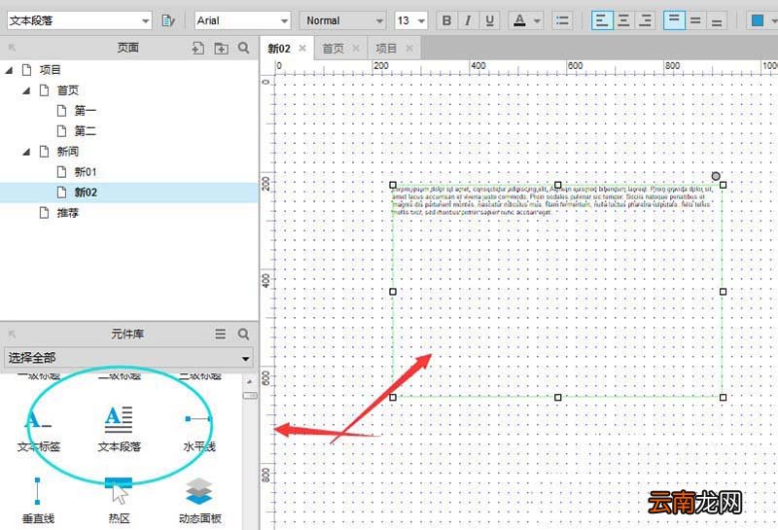This screenshot has width=778, height=530.
Task: Align text to middle vertically
Action: 695,20
